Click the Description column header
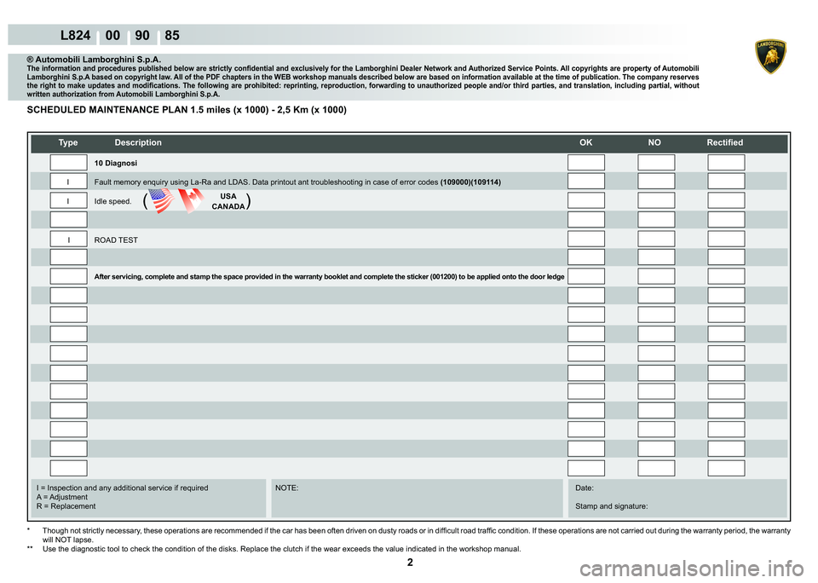Viewport: 818px width, 583px height. [x=138, y=142]
